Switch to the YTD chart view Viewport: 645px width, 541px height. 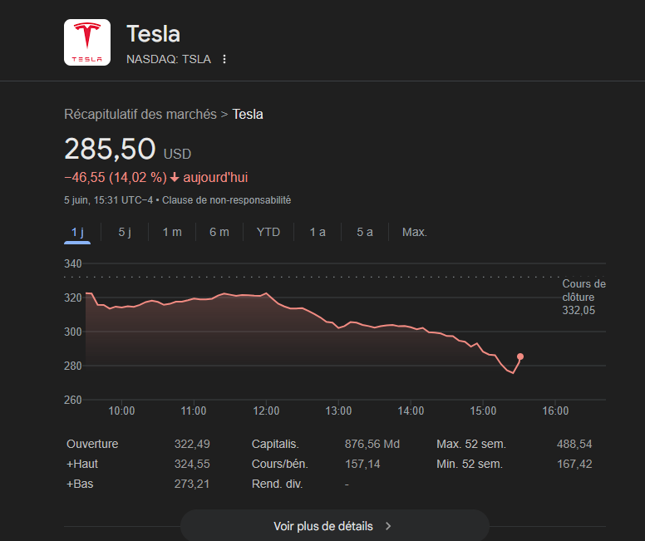click(x=268, y=232)
